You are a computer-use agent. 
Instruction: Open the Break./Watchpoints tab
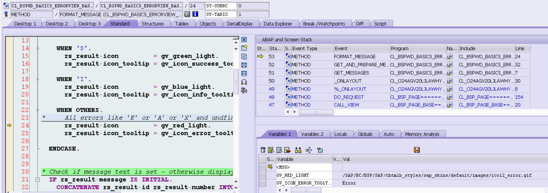324,23
